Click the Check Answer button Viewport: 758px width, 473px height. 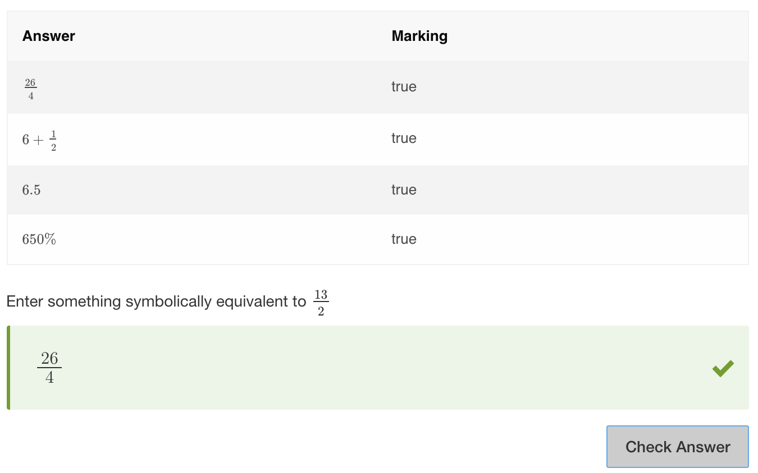(677, 447)
